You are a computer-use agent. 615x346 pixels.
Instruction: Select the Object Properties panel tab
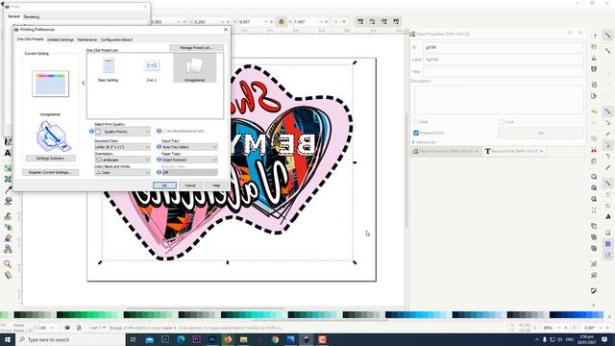446,151
